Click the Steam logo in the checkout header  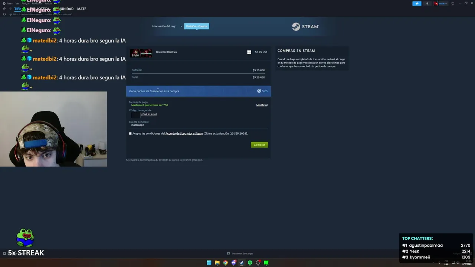click(305, 26)
